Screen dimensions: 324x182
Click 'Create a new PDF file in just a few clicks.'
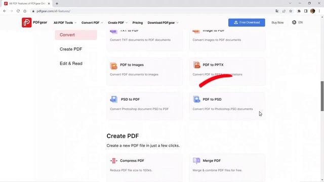tap(143, 146)
